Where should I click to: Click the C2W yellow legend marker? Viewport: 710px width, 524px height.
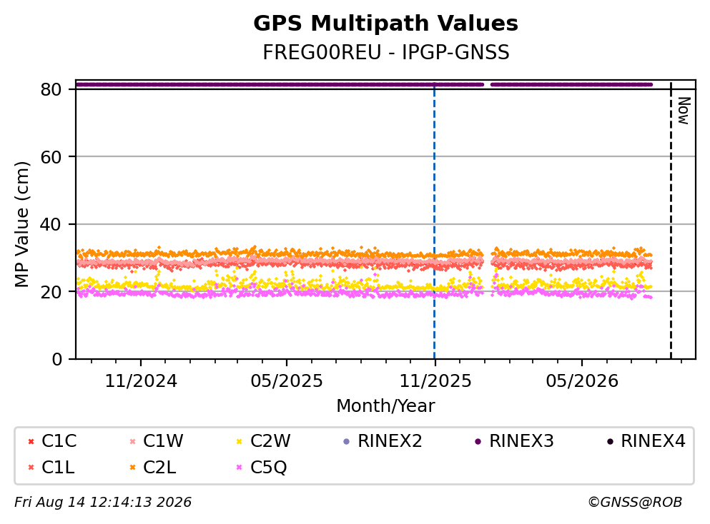click(x=240, y=442)
